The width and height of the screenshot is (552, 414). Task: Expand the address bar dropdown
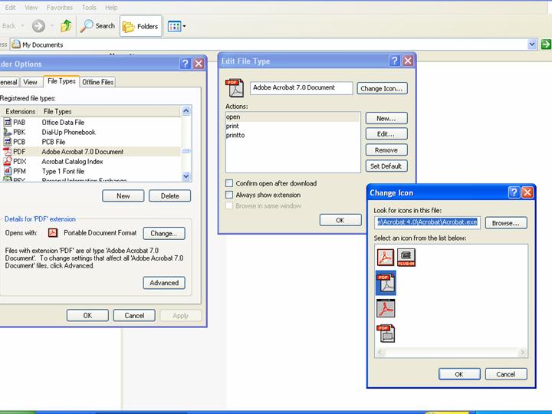click(532, 44)
